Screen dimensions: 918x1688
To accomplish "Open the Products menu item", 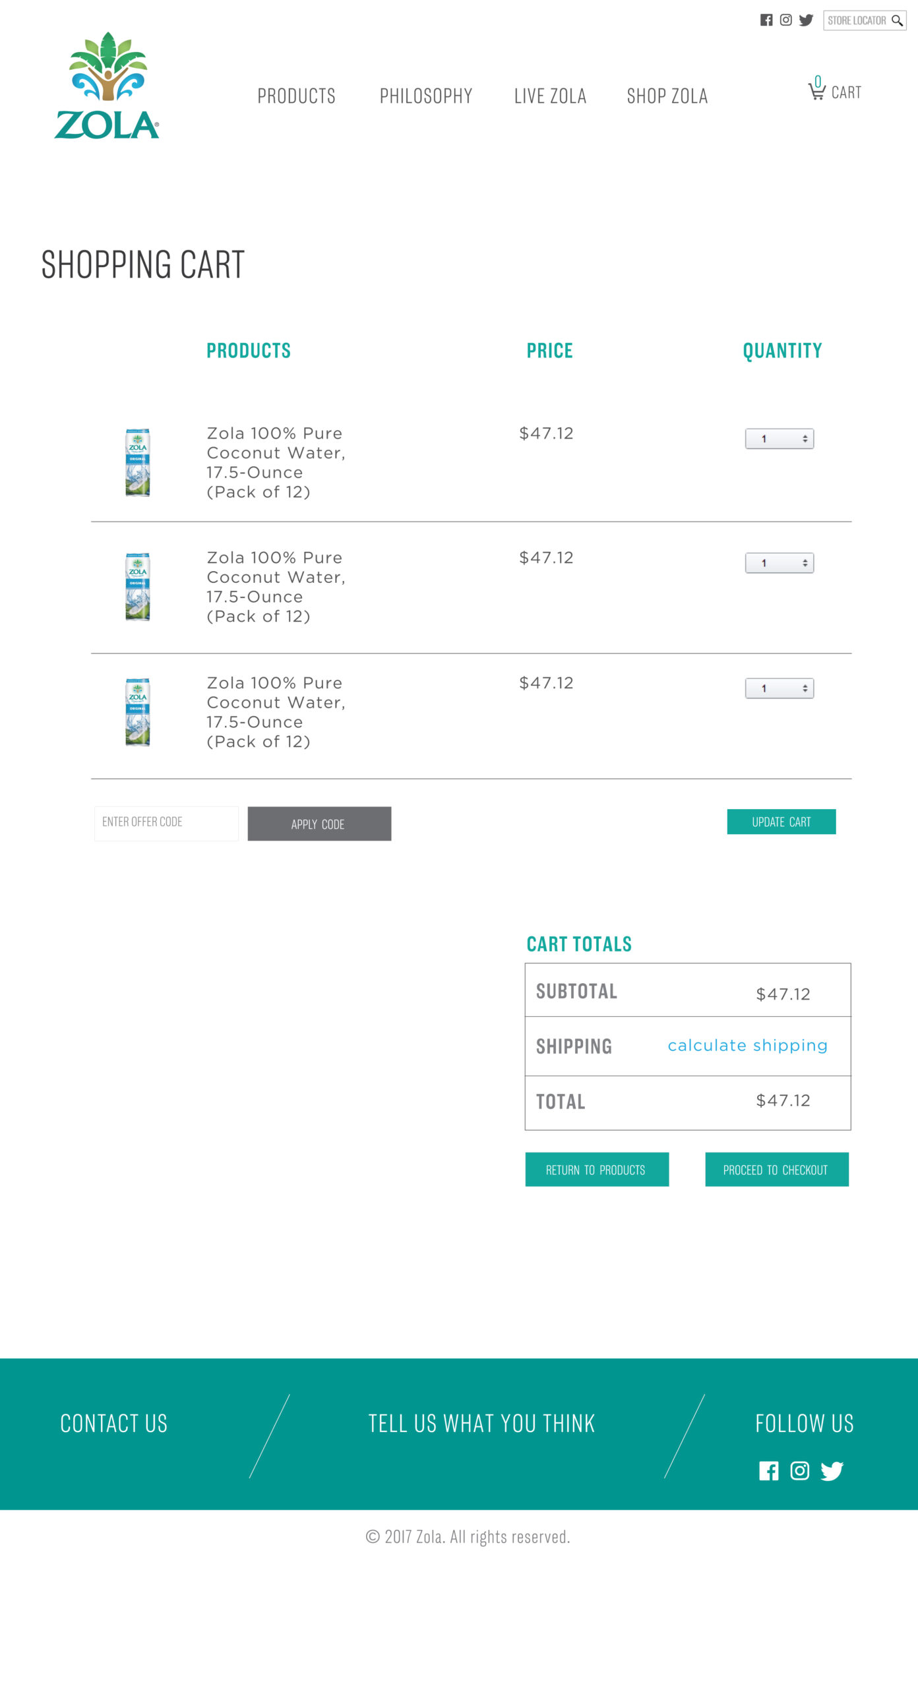I will tap(296, 96).
